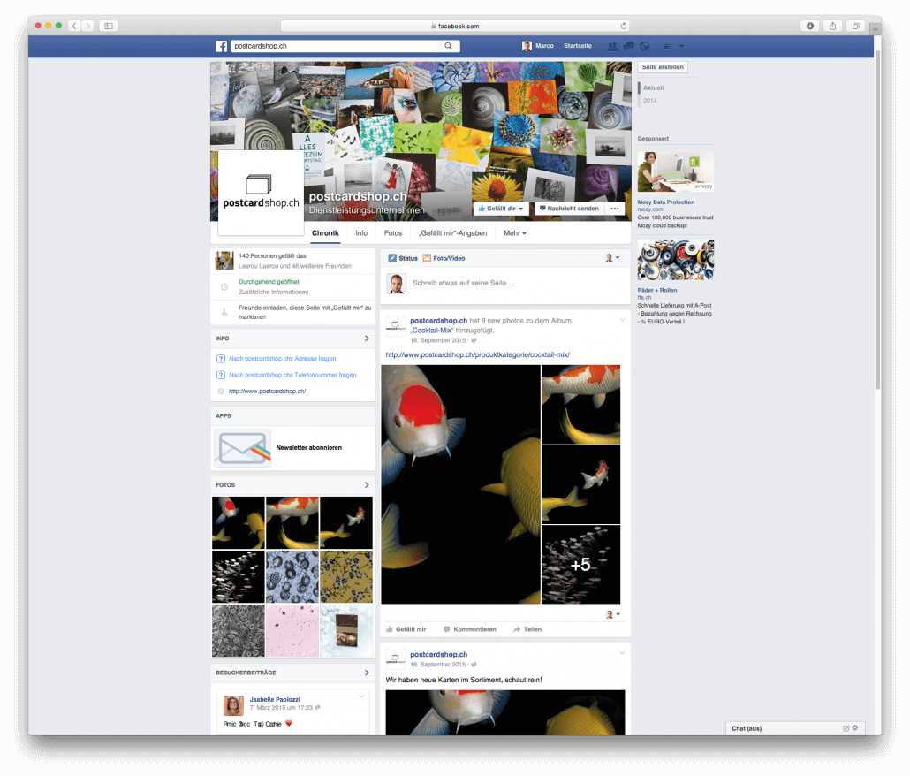Screen dimensions: 910x776
Task: Select the Chronik tab
Action: (x=325, y=232)
